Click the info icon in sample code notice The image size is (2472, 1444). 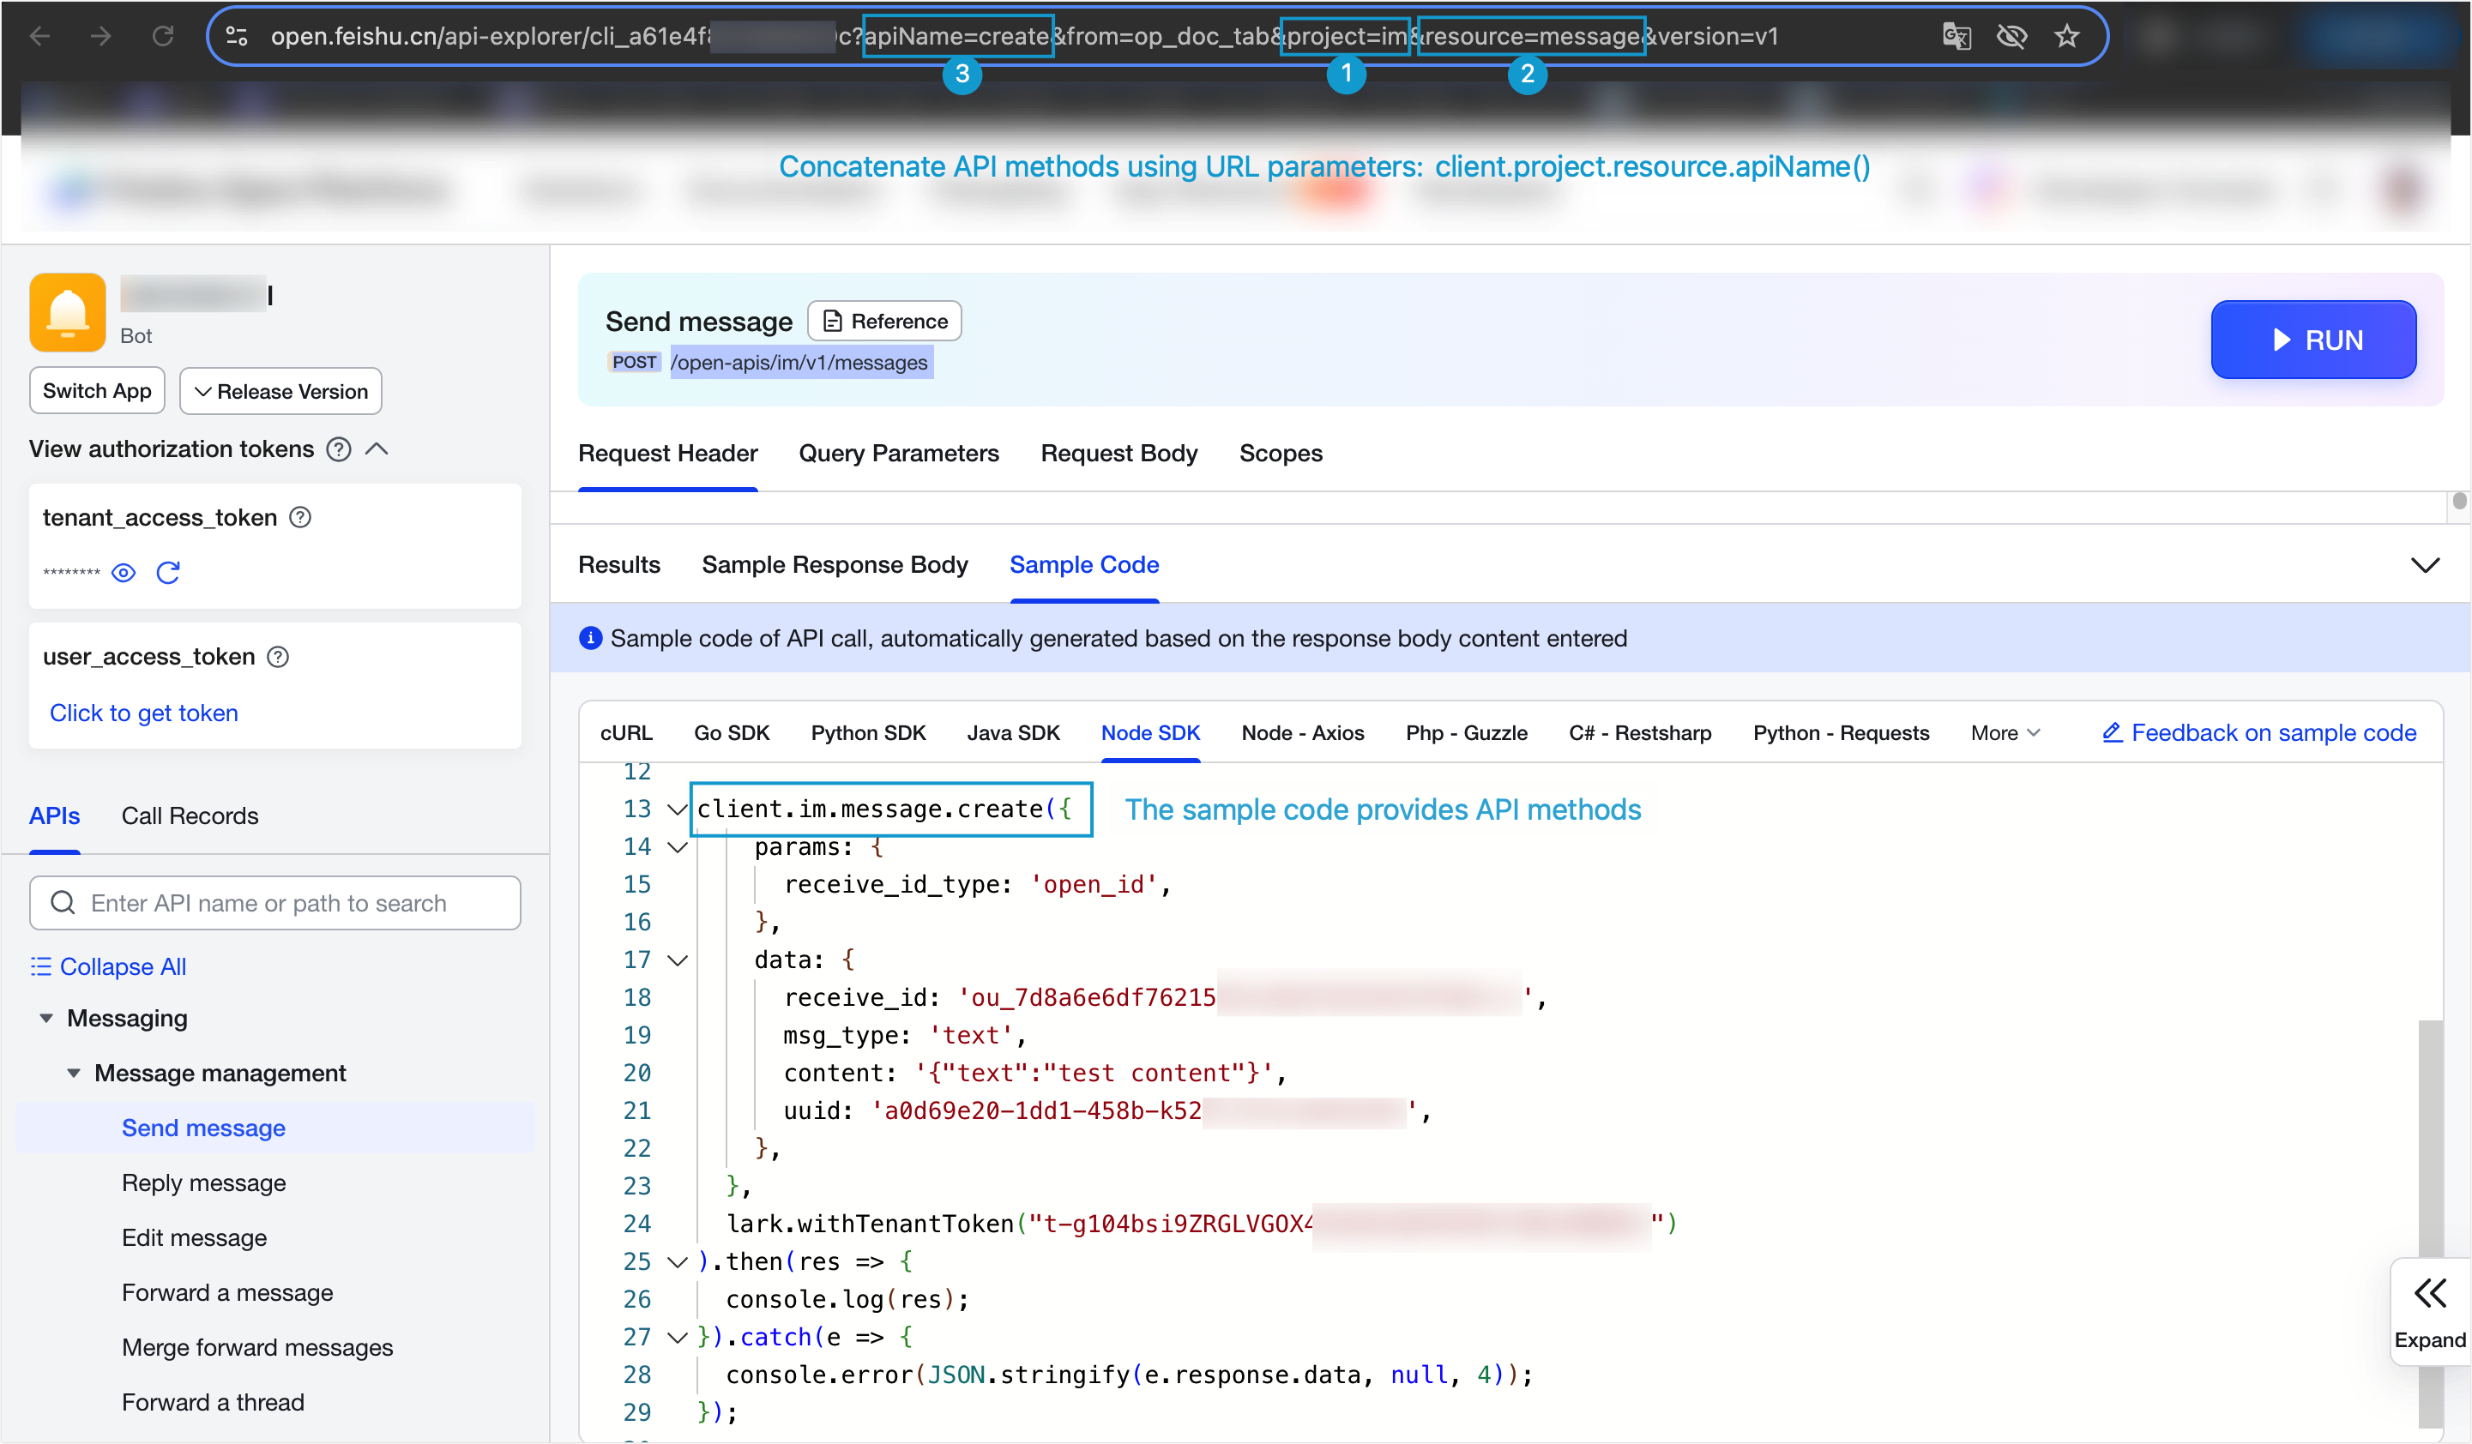pyautogui.click(x=589, y=638)
